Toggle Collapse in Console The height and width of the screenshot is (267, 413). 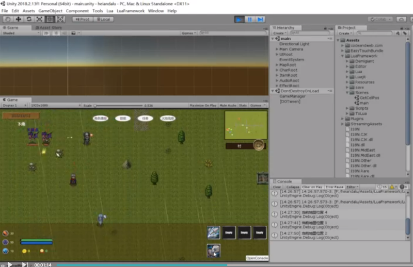point(293,187)
